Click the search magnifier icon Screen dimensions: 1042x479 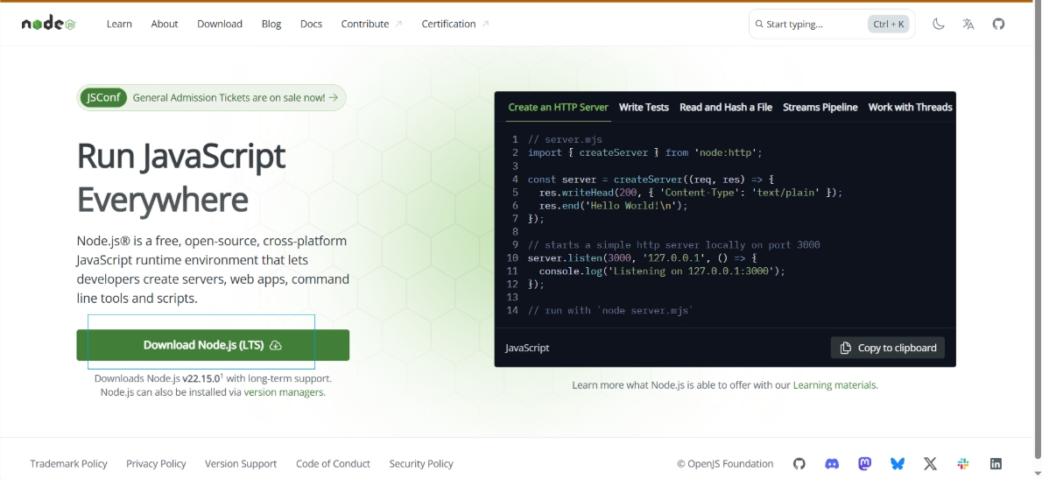click(x=759, y=24)
